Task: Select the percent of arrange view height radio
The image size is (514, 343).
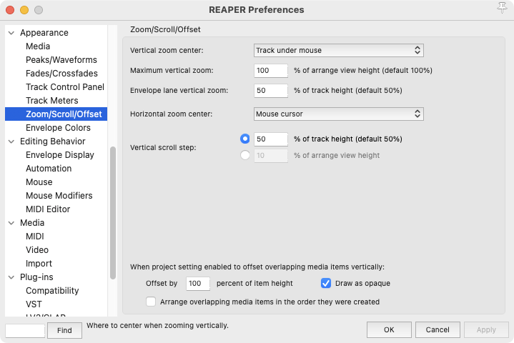Action: click(x=246, y=155)
